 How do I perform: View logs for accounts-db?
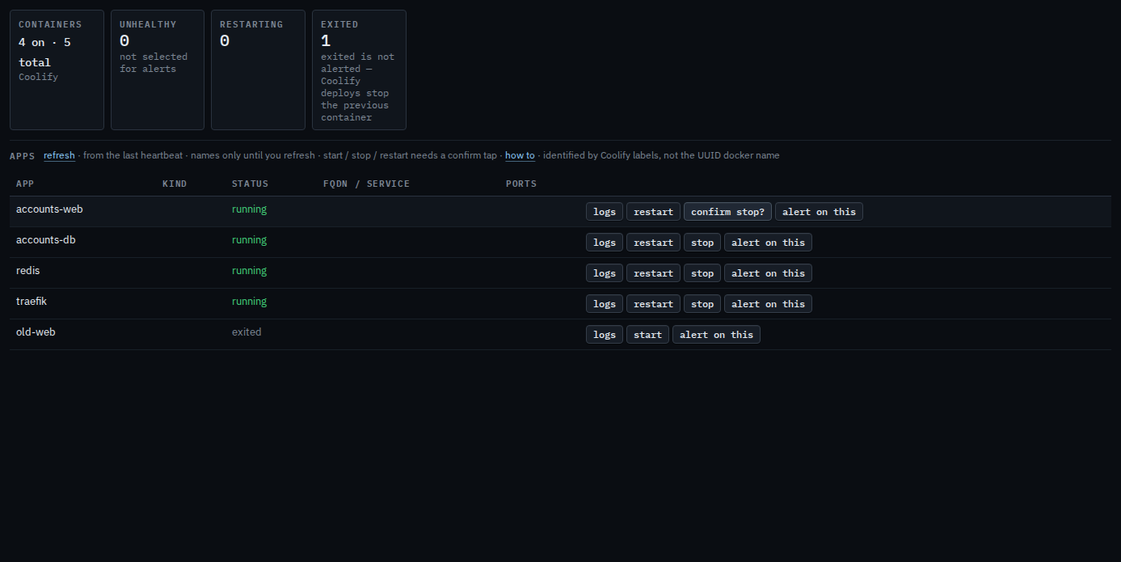605,243
